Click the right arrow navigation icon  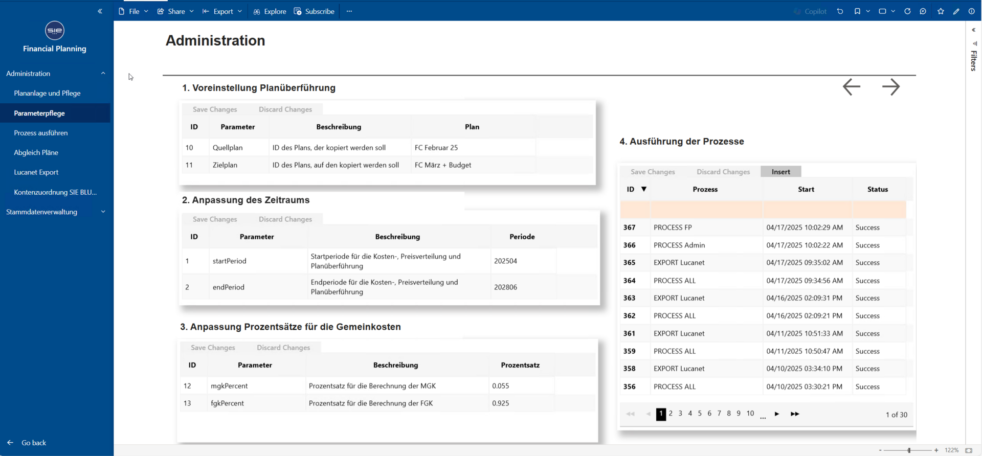pyautogui.click(x=890, y=87)
